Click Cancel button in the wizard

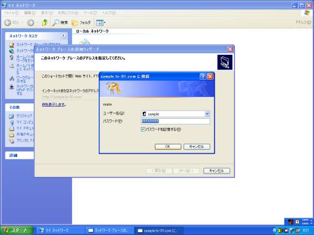pos(217,171)
